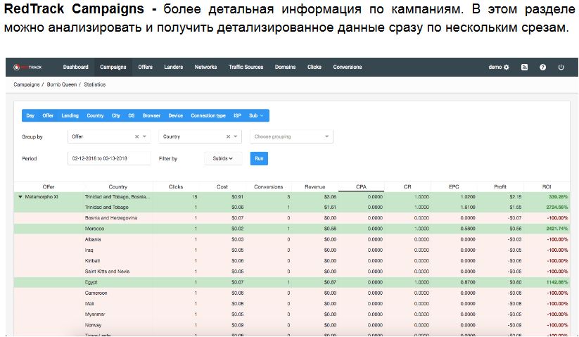This screenshot has width=579, height=337.
Task: Open the Conversions menu
Action: pos(348,67)
